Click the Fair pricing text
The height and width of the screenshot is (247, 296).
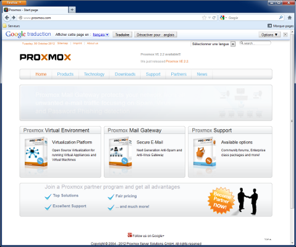coord(126,196)
